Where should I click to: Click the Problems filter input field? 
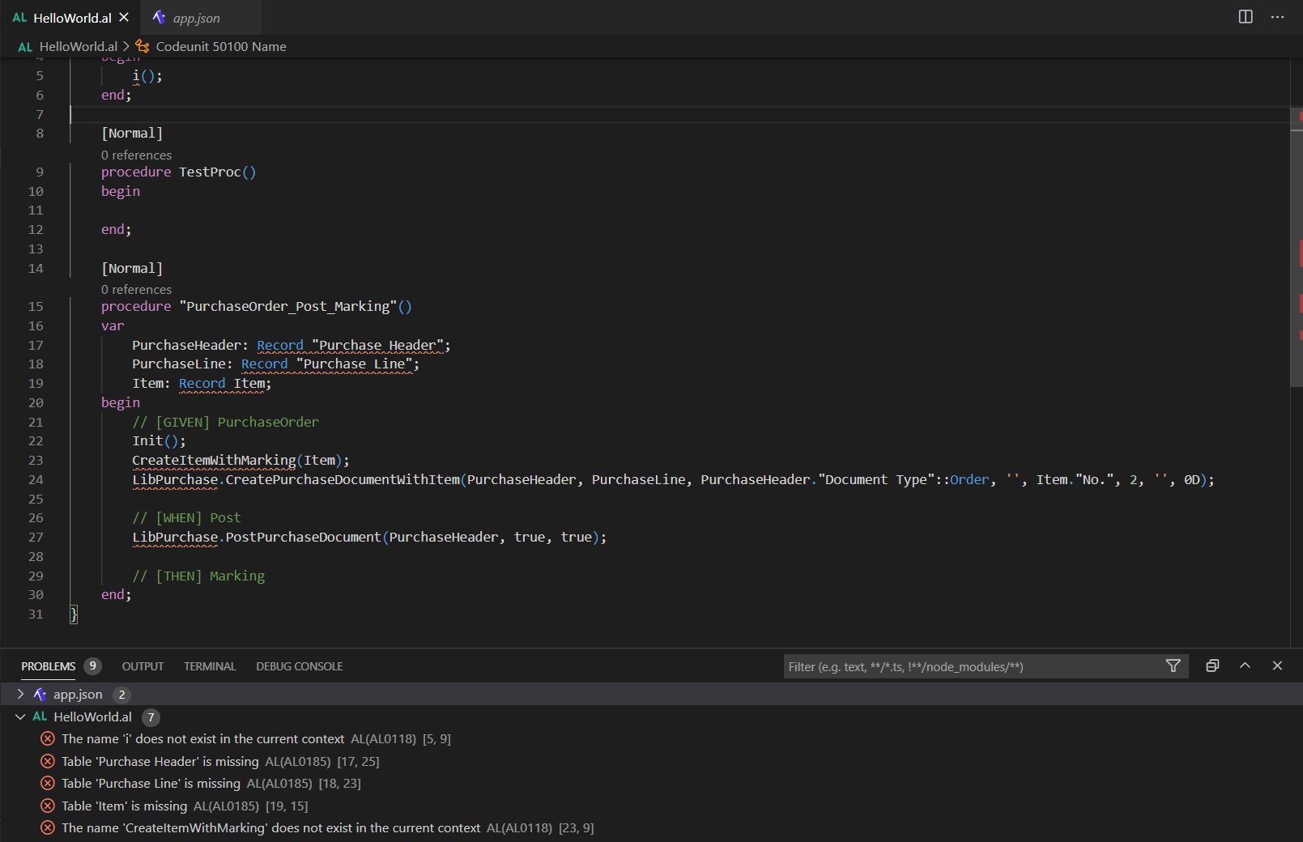pos(931,666)
